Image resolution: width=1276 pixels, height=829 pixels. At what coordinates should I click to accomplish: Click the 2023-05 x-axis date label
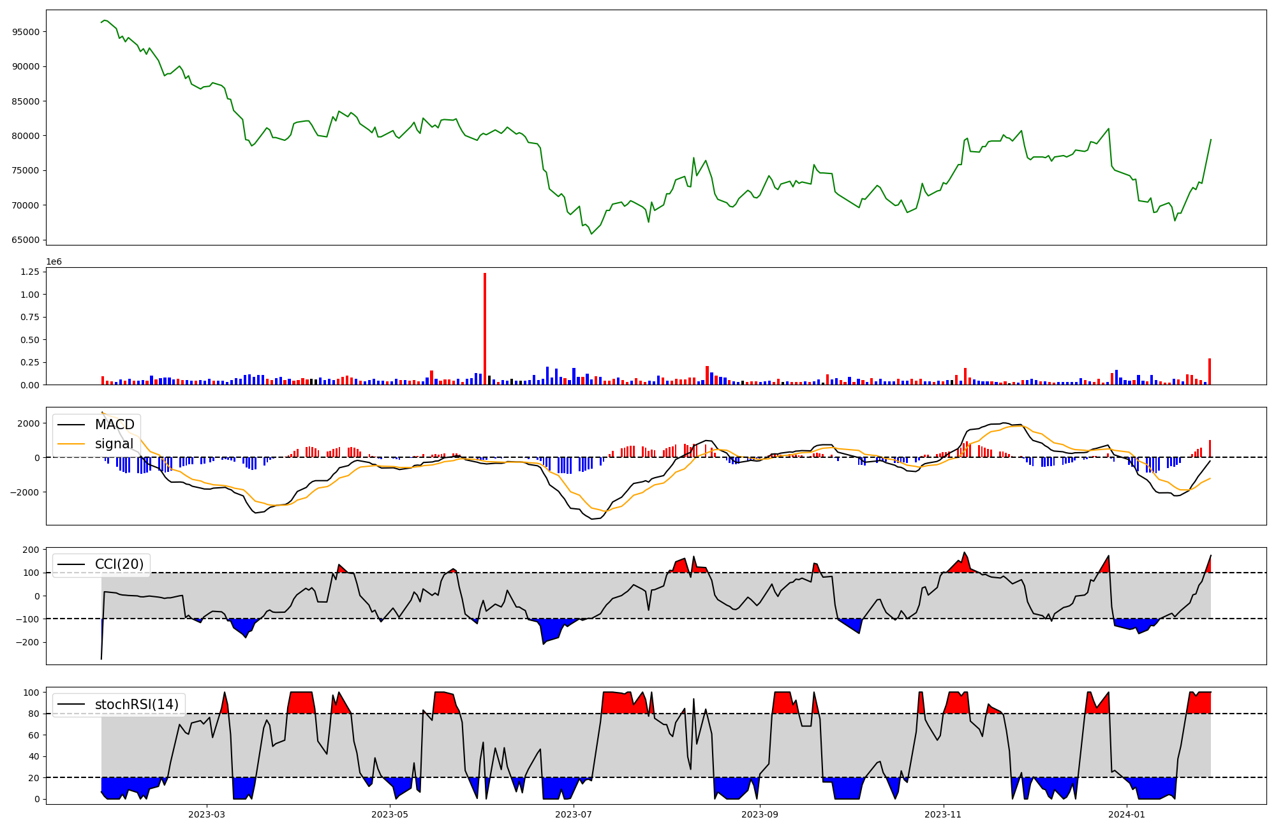[x=390, y=814]
